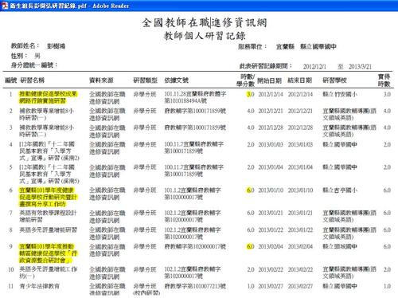Click the 開始日期 column header
The height and width of the screenshot is (298, 398).
click(270, 80)
